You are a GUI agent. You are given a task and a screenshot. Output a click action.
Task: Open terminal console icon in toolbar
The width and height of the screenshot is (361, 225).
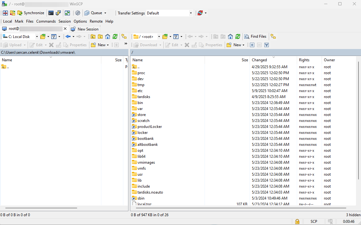point(51,13)
